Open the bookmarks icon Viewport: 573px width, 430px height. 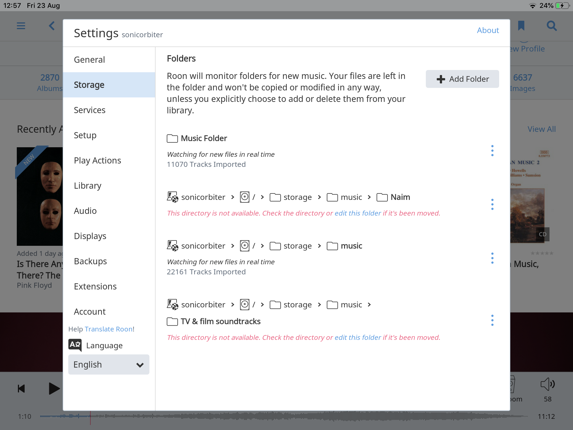click(x=521, y=26)
